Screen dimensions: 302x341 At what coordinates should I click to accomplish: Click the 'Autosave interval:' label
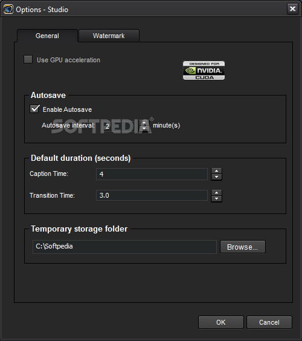click(68, 125)
